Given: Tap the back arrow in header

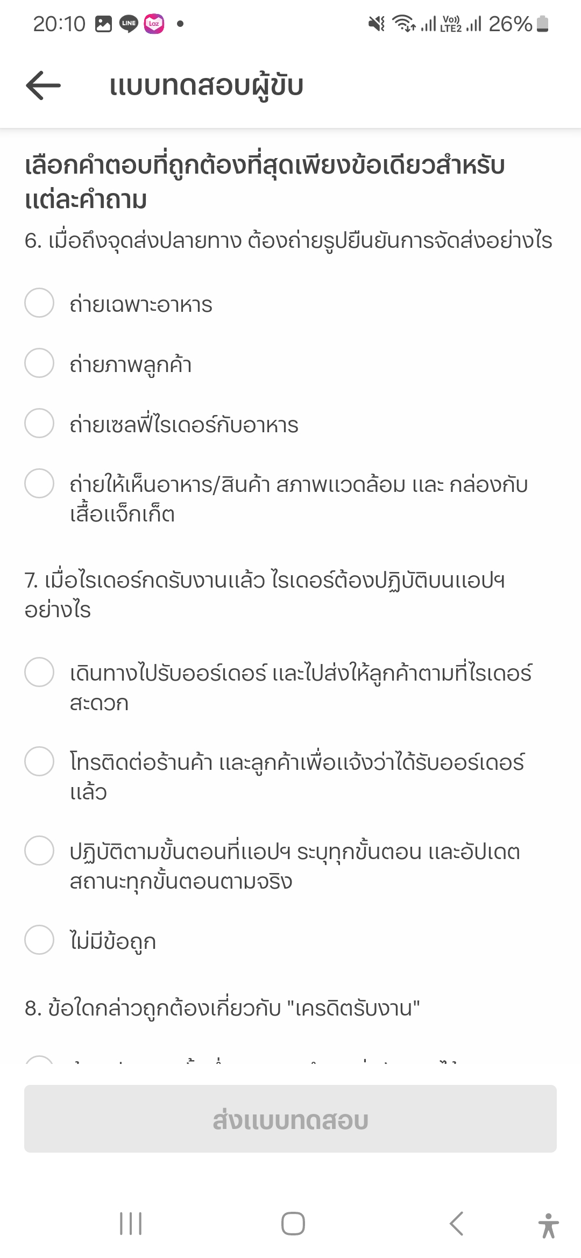Looking at the screenshot, I should [x=43, y=85].
